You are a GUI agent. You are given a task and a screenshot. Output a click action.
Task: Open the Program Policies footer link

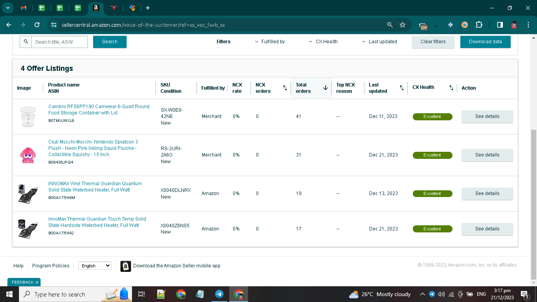coord(51,266)
